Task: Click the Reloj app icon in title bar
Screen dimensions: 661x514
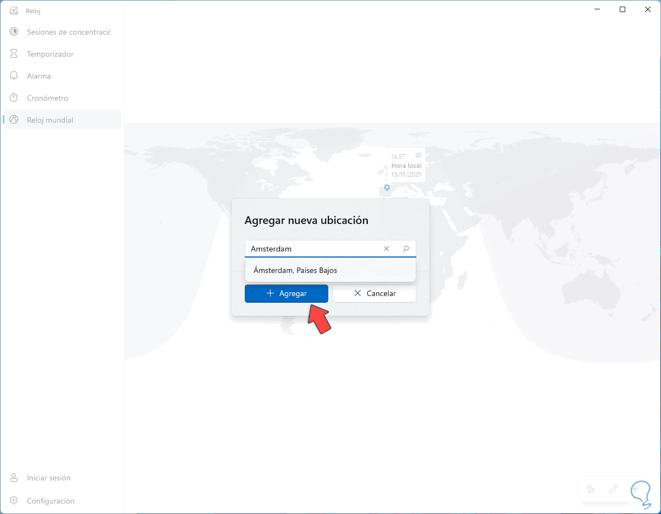Action: tap(14, 10)
